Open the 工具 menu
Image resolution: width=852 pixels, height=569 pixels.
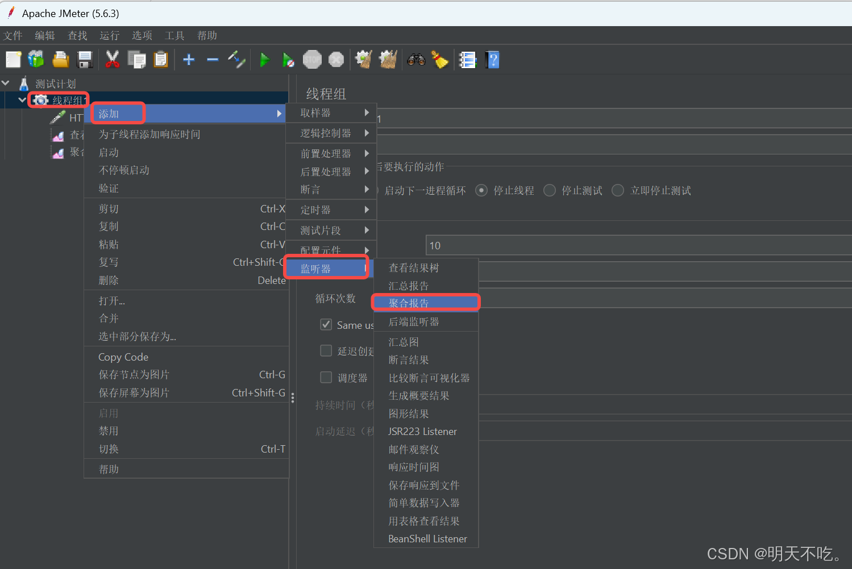pos(174,36)
